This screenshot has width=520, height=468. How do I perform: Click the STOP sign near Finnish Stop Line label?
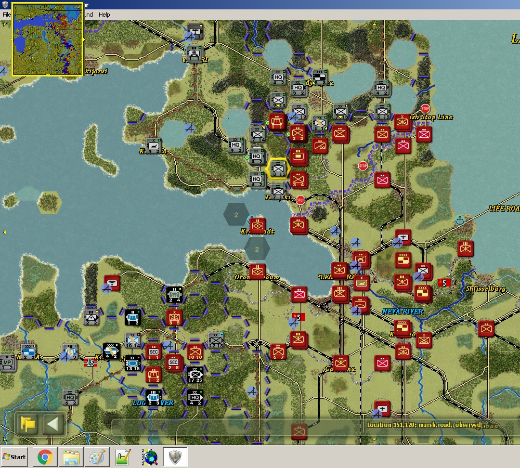(425, 109)
